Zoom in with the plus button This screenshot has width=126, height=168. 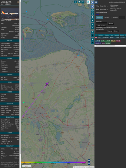coord(89,160)
